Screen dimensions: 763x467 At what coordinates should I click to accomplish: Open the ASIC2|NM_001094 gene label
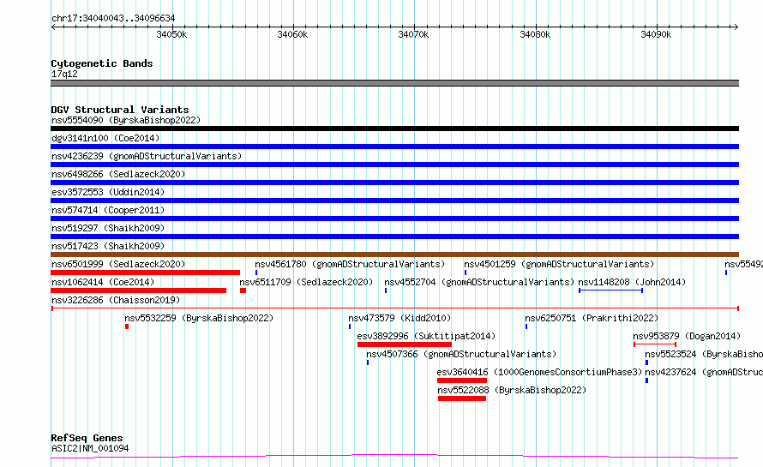(90, 448)
